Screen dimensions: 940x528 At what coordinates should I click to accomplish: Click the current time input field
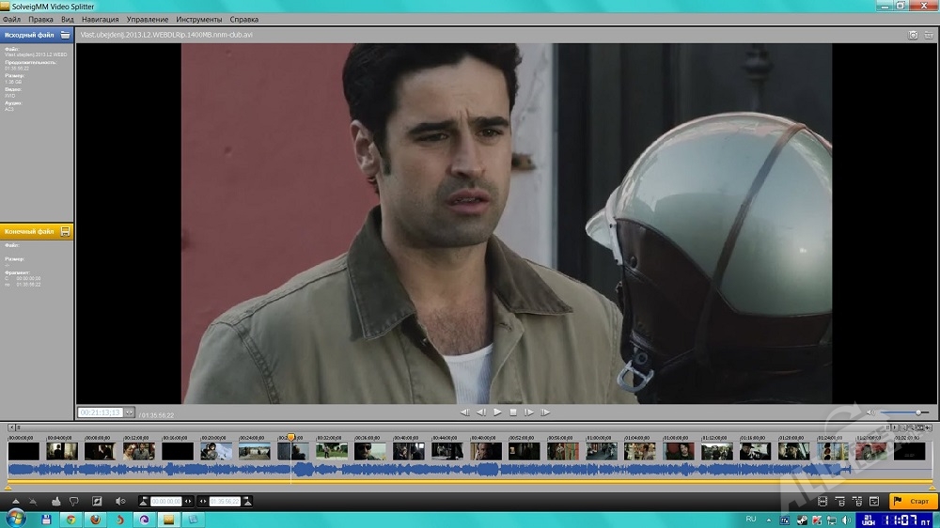[x=101, y=412]
